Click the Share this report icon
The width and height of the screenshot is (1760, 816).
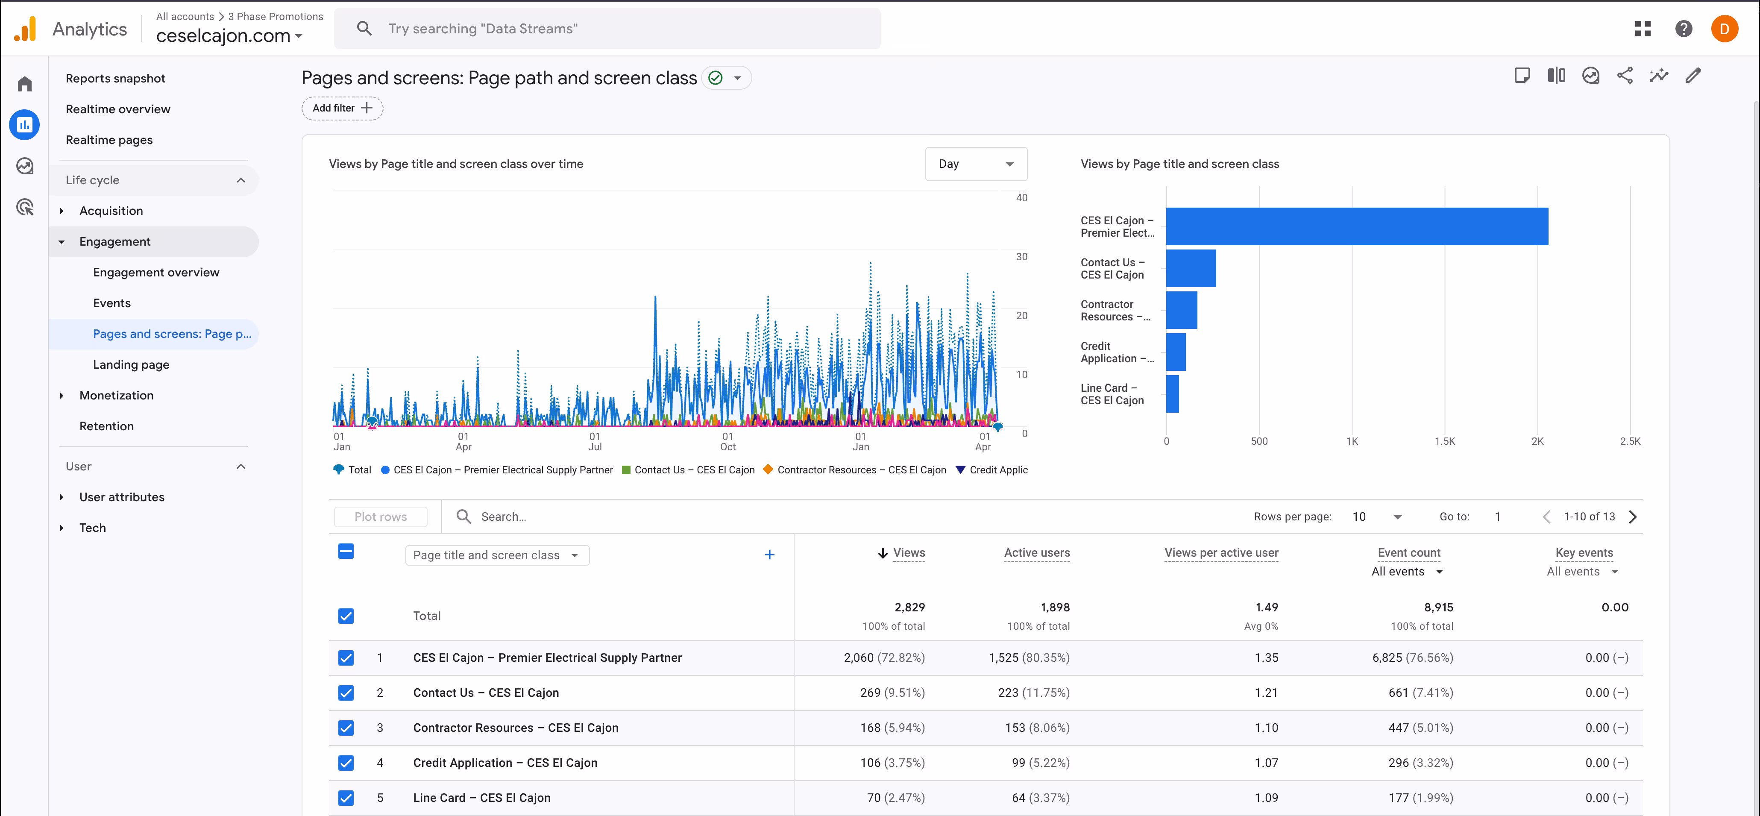coord(1625,76)
